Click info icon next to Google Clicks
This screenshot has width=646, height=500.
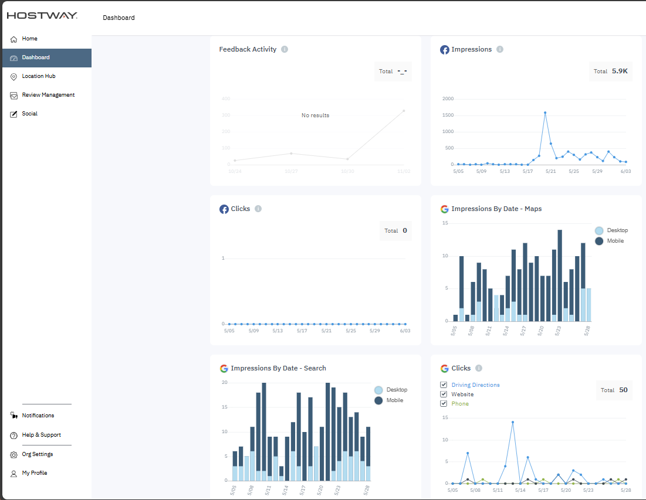tap(479, 368)
